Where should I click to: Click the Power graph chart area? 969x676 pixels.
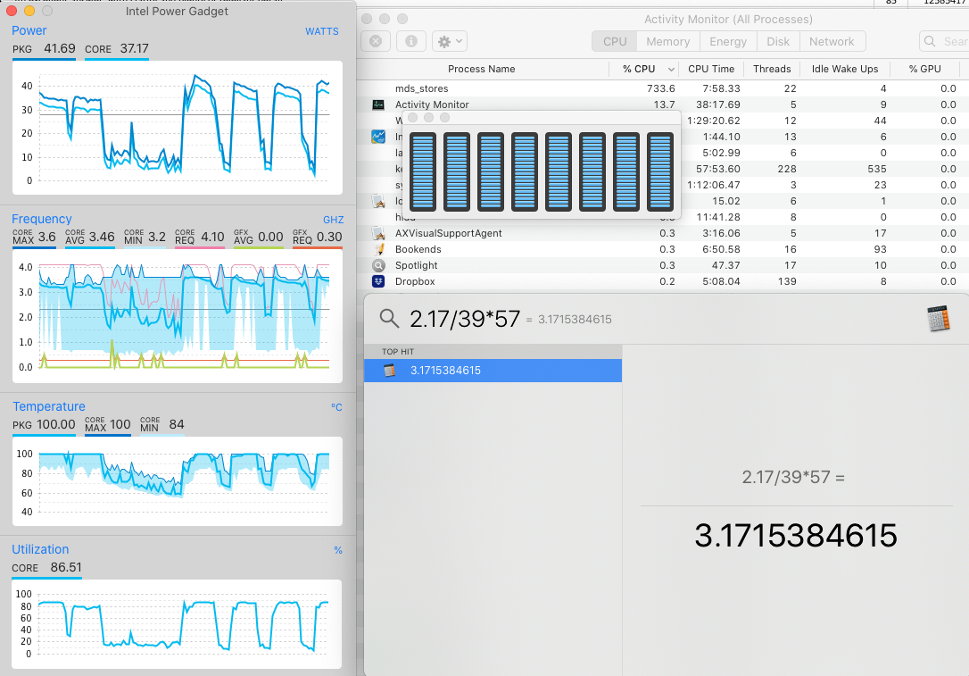click(x=178, y=128)
